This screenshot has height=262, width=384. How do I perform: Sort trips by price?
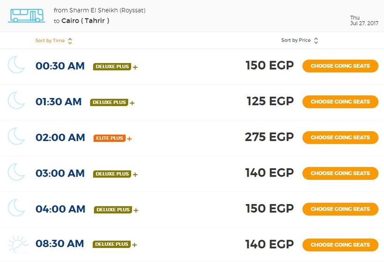pos(295,41)
